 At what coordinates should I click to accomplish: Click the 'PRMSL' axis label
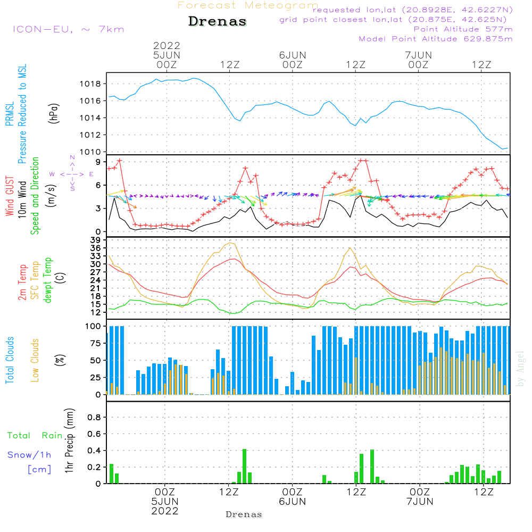(x=10, y=114)
